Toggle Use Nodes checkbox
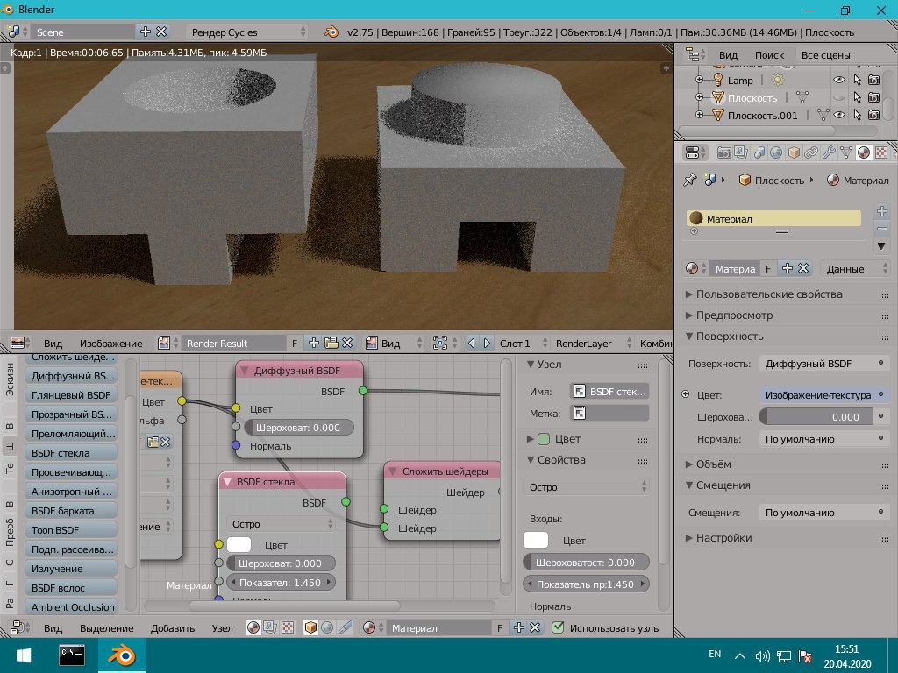The height and width of the screenshot is (673, 898). [558, 627]
